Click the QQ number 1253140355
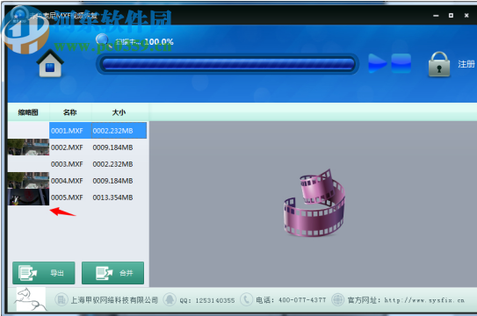 point(215,300)
